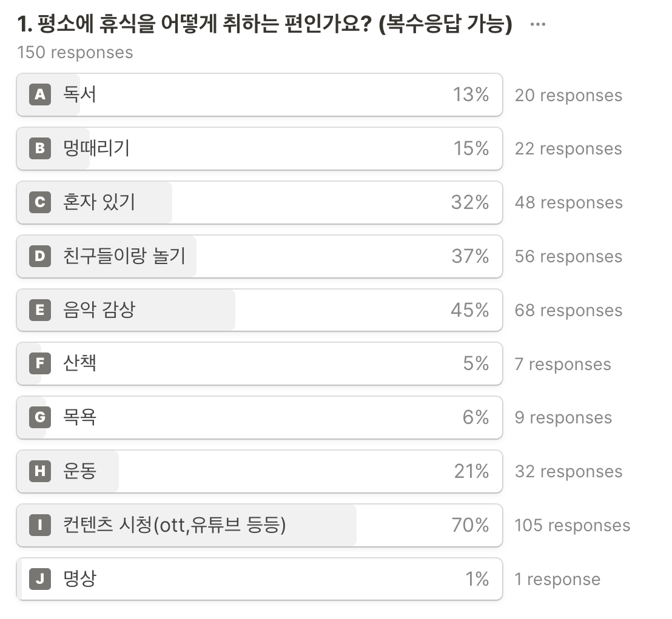The image size is (672, 619).
Task: Click the 13% value on 독서 row
Action: pyautogui.click(x=471, y=94)
